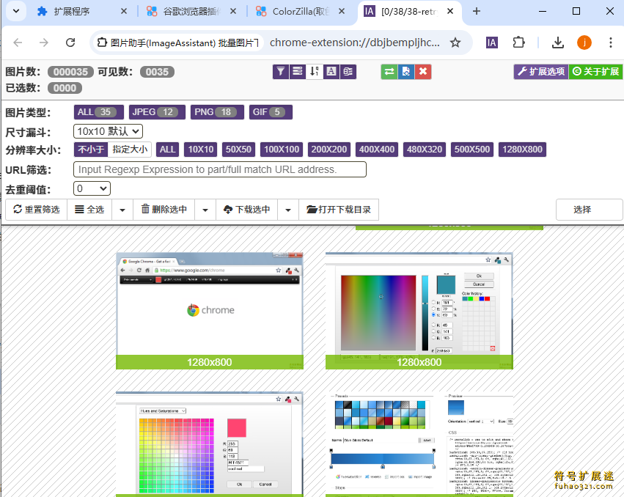Open the profile avatar j
Screen dimensions: 624x497
pos(584,43)
